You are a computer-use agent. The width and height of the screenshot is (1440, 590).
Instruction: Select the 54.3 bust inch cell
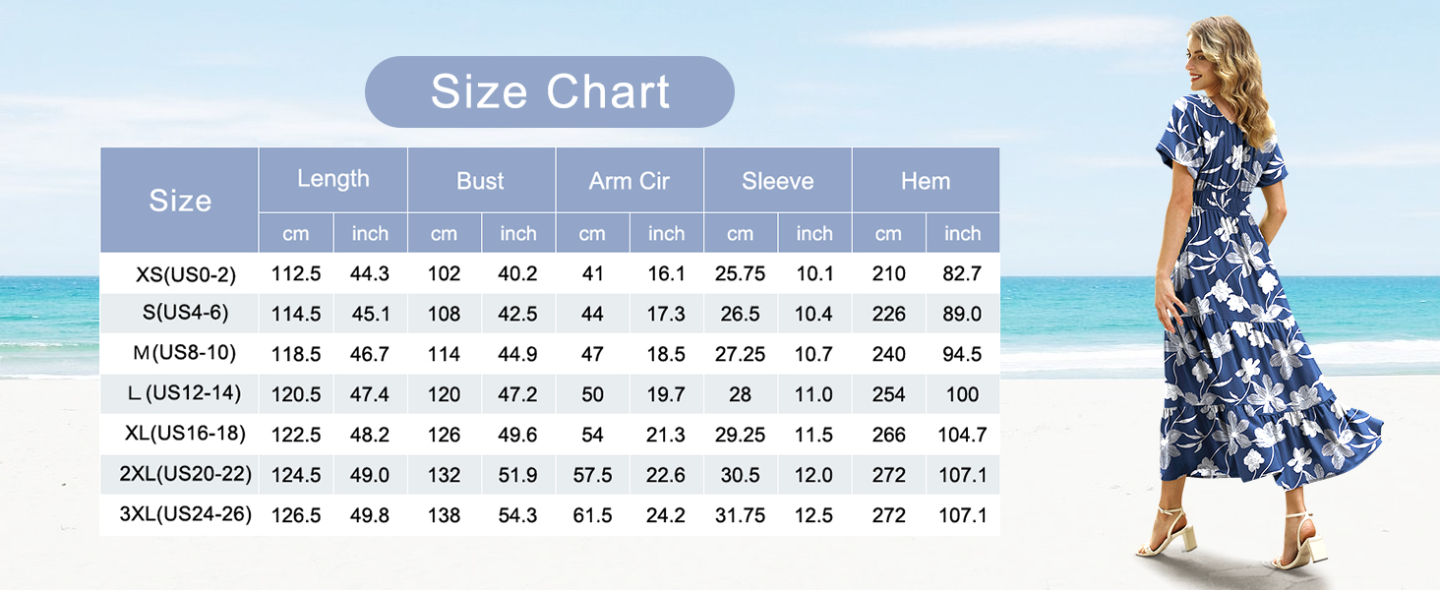518,514
